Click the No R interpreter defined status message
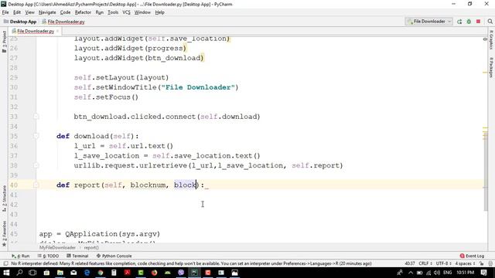This screenshot has width=495, height=278. coord(191,263)
